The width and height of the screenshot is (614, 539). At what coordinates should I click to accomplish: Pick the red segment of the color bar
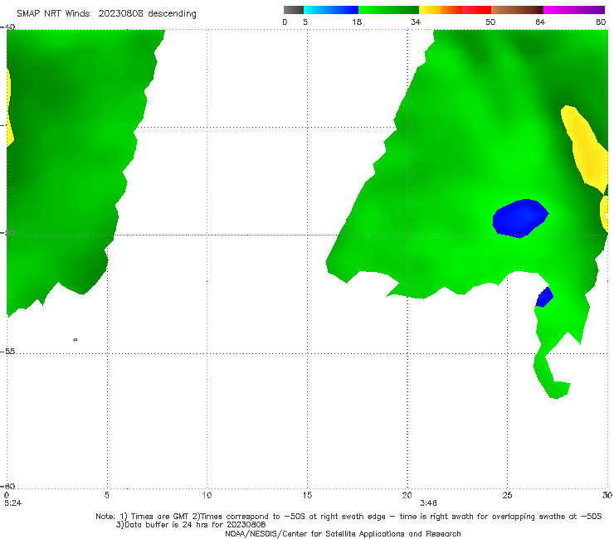476,10
